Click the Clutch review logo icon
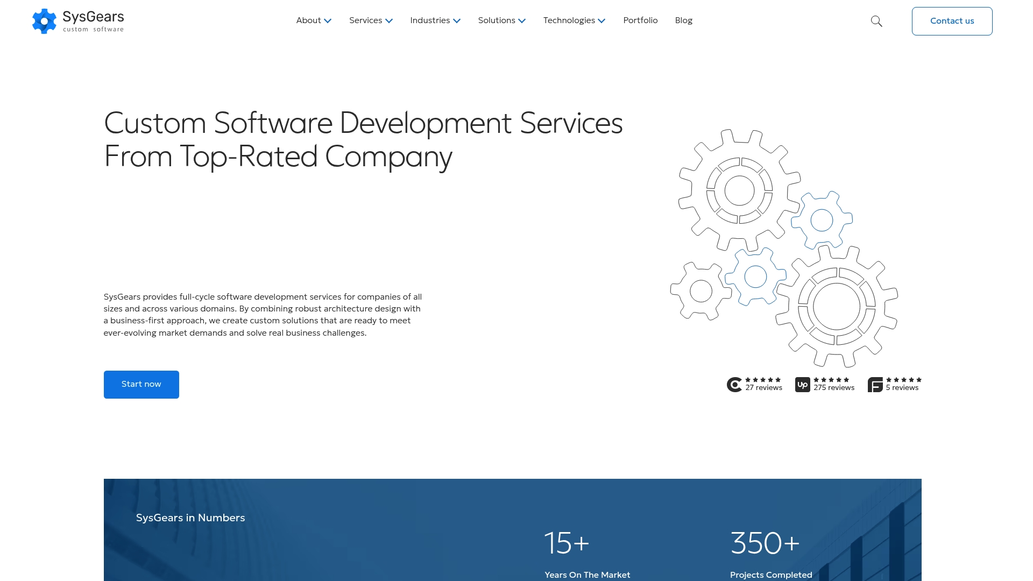This screenshot has width=1033, height=581. (x=734, y=385)
